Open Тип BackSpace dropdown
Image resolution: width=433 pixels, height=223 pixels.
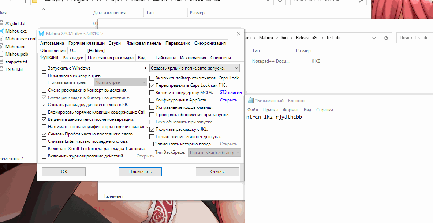point(215,153)
